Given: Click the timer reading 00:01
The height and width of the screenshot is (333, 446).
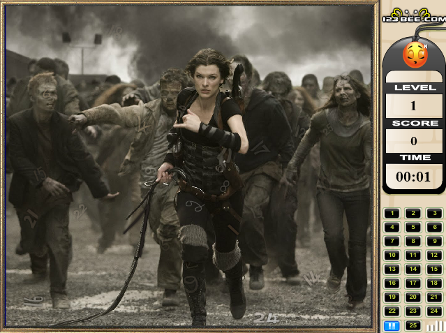Looking at the screenshot, I should (x=413, y=177).
